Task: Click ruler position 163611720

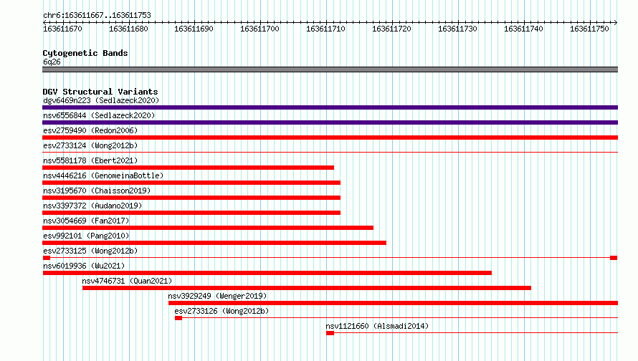Action: click(392, 29)
